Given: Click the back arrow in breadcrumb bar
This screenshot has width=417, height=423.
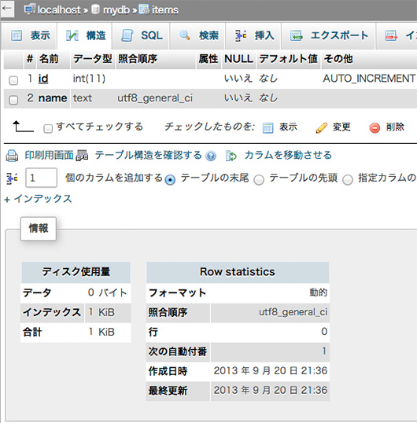Looking at the screenshot, I should [7, 8].
